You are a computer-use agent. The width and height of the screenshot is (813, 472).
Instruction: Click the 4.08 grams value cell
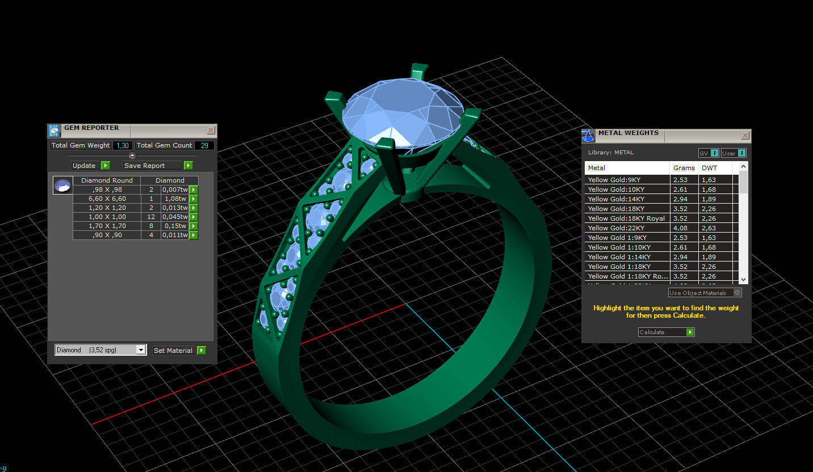[684, 228]
